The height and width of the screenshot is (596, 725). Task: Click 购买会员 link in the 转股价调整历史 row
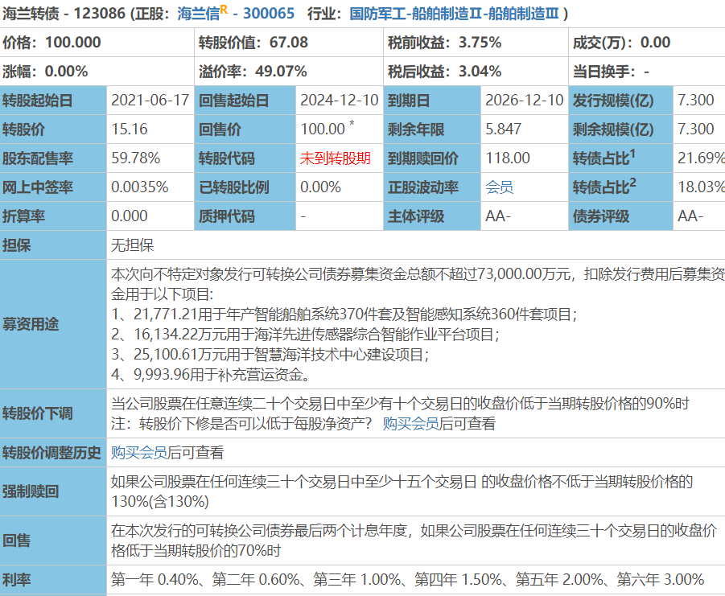[x=138, y=452]
